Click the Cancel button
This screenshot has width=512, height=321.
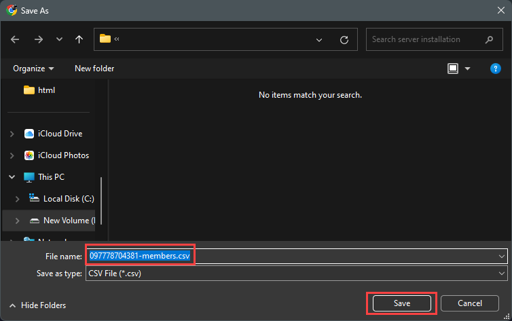[x=470, y=303]
